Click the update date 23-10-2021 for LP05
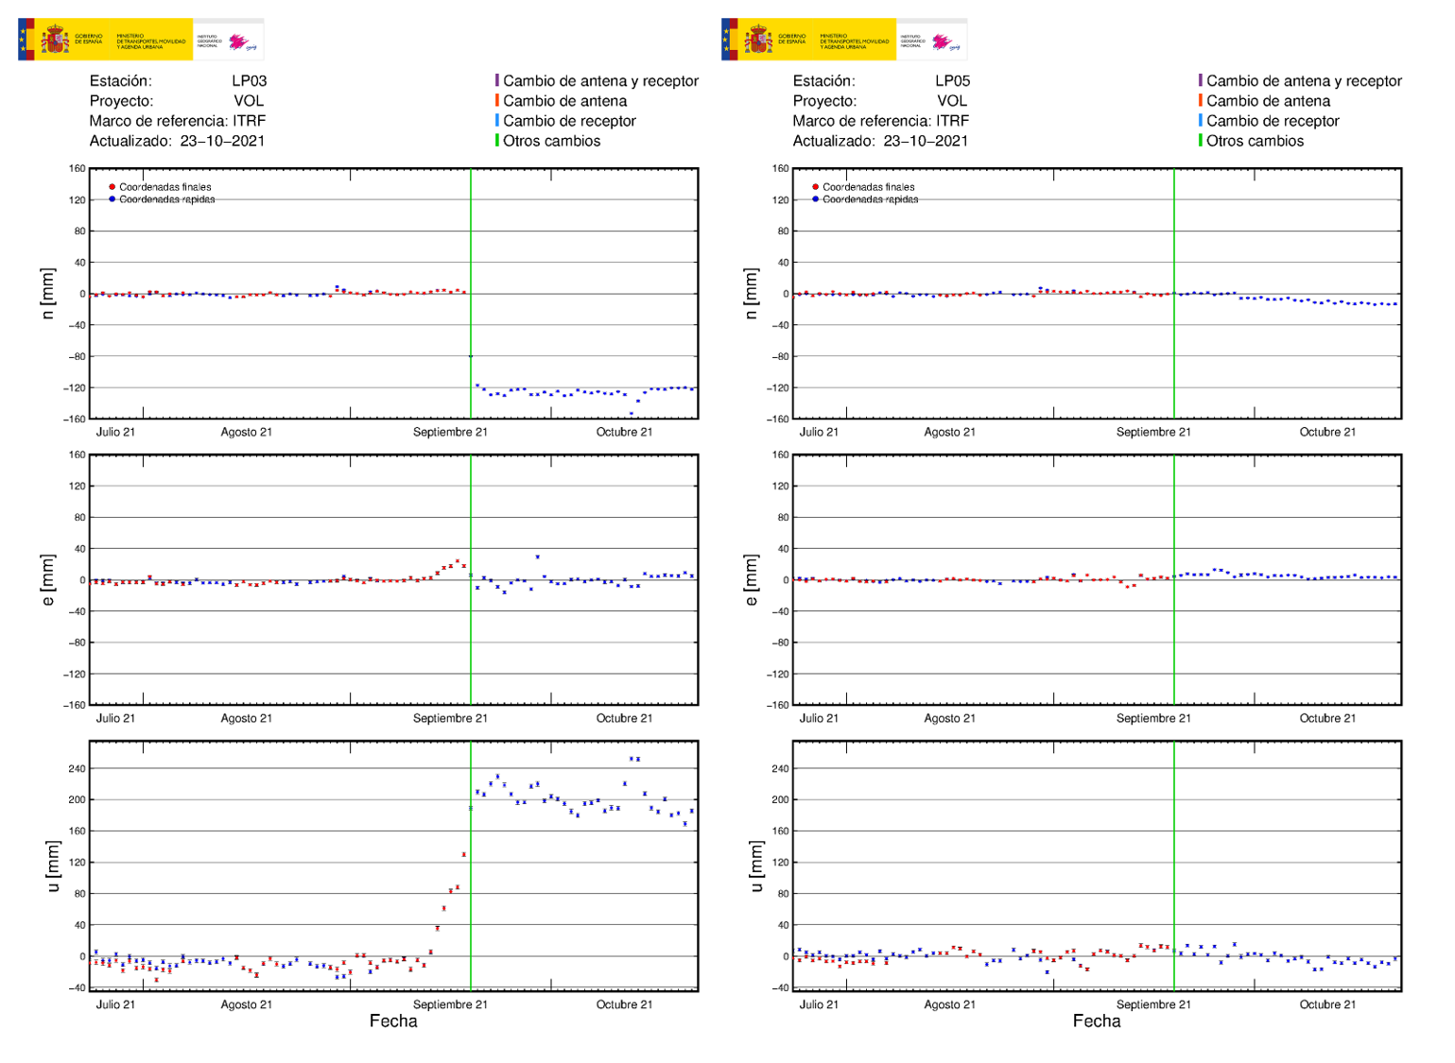Viewport: 1455px width, 1063px height. coord(927,142)
